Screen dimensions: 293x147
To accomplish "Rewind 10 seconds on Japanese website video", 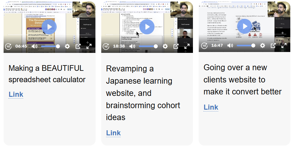I will point(106,46).
